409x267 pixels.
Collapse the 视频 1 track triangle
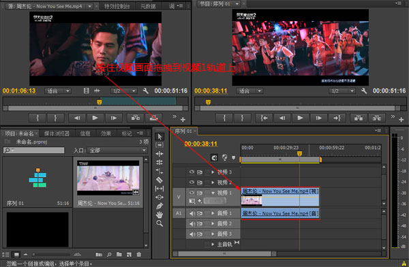tap(213, 193)
